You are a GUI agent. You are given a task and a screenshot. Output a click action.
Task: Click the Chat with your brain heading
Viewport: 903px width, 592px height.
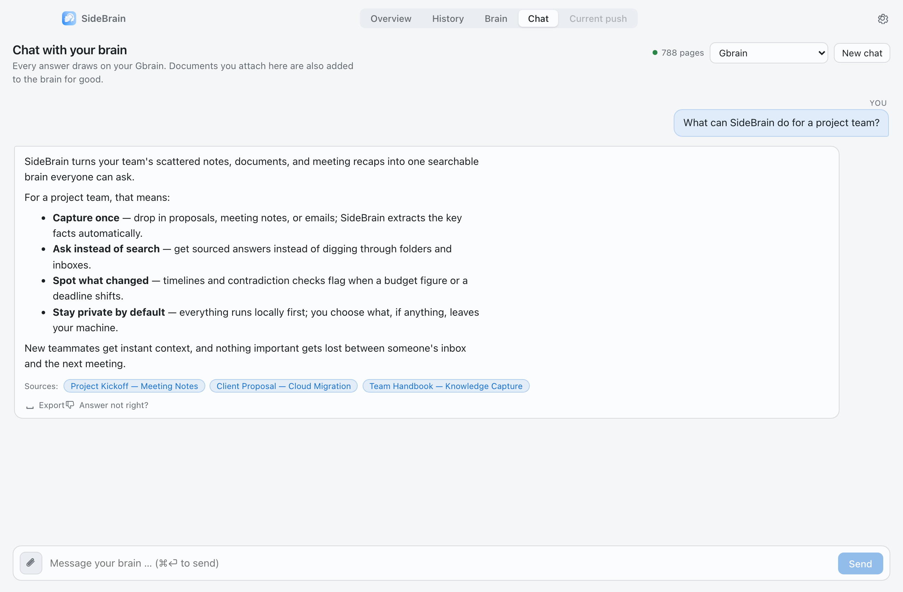click(x=70, y=50)
